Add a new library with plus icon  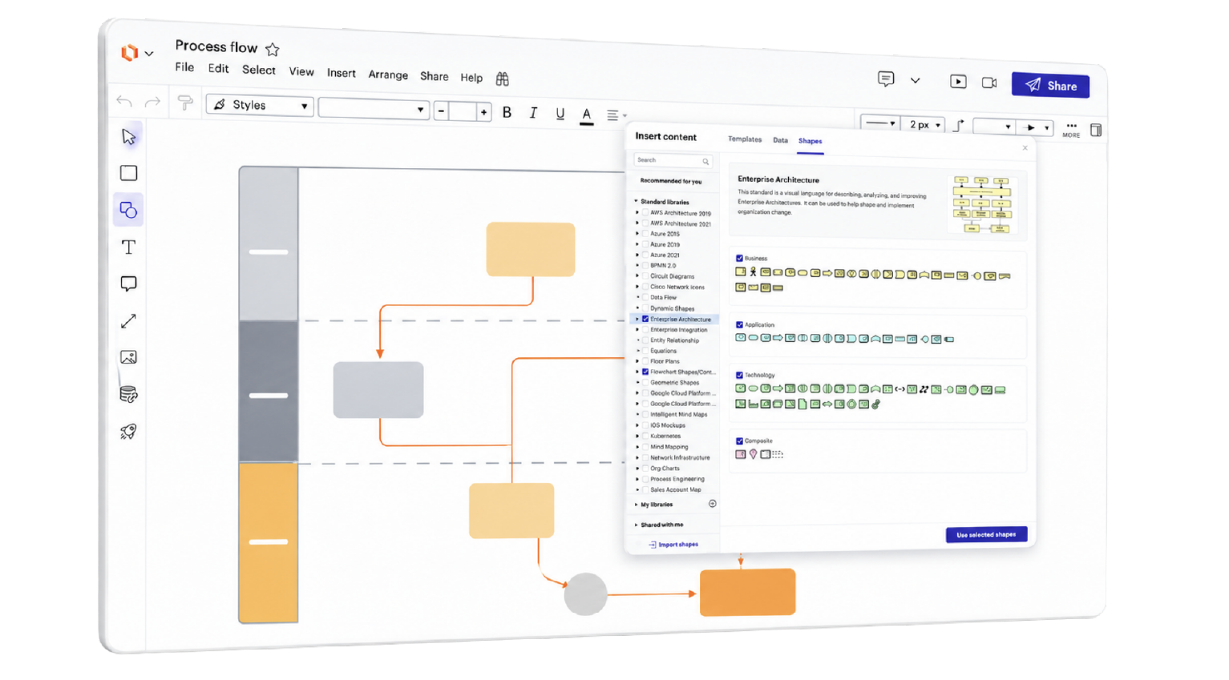[x=713, y=504]
